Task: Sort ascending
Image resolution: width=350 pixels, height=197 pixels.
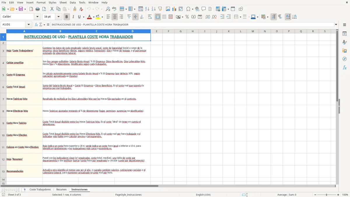Action: coord(147,9)
